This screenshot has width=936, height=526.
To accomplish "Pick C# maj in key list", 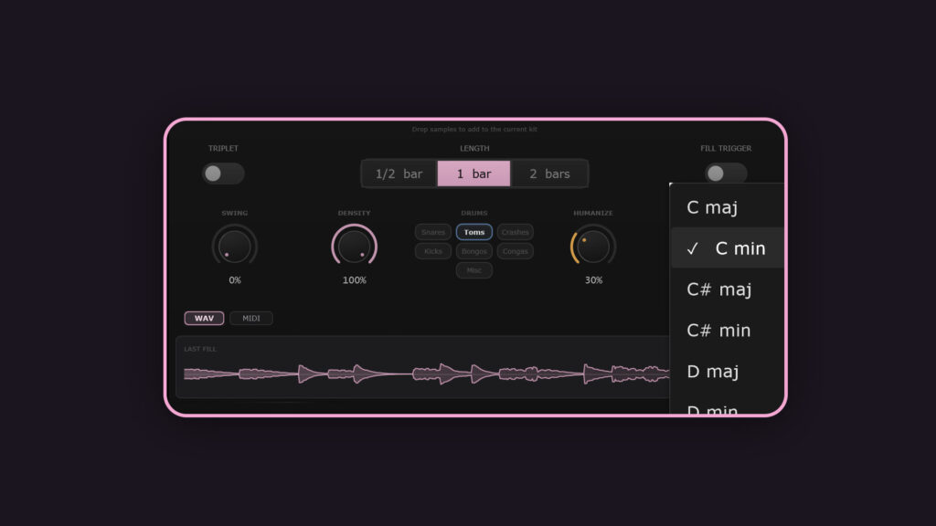I will [x=727, y=289].
